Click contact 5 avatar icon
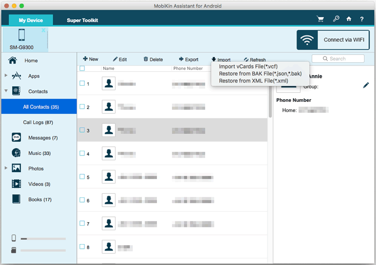The image size is (376, 265). 109,176
